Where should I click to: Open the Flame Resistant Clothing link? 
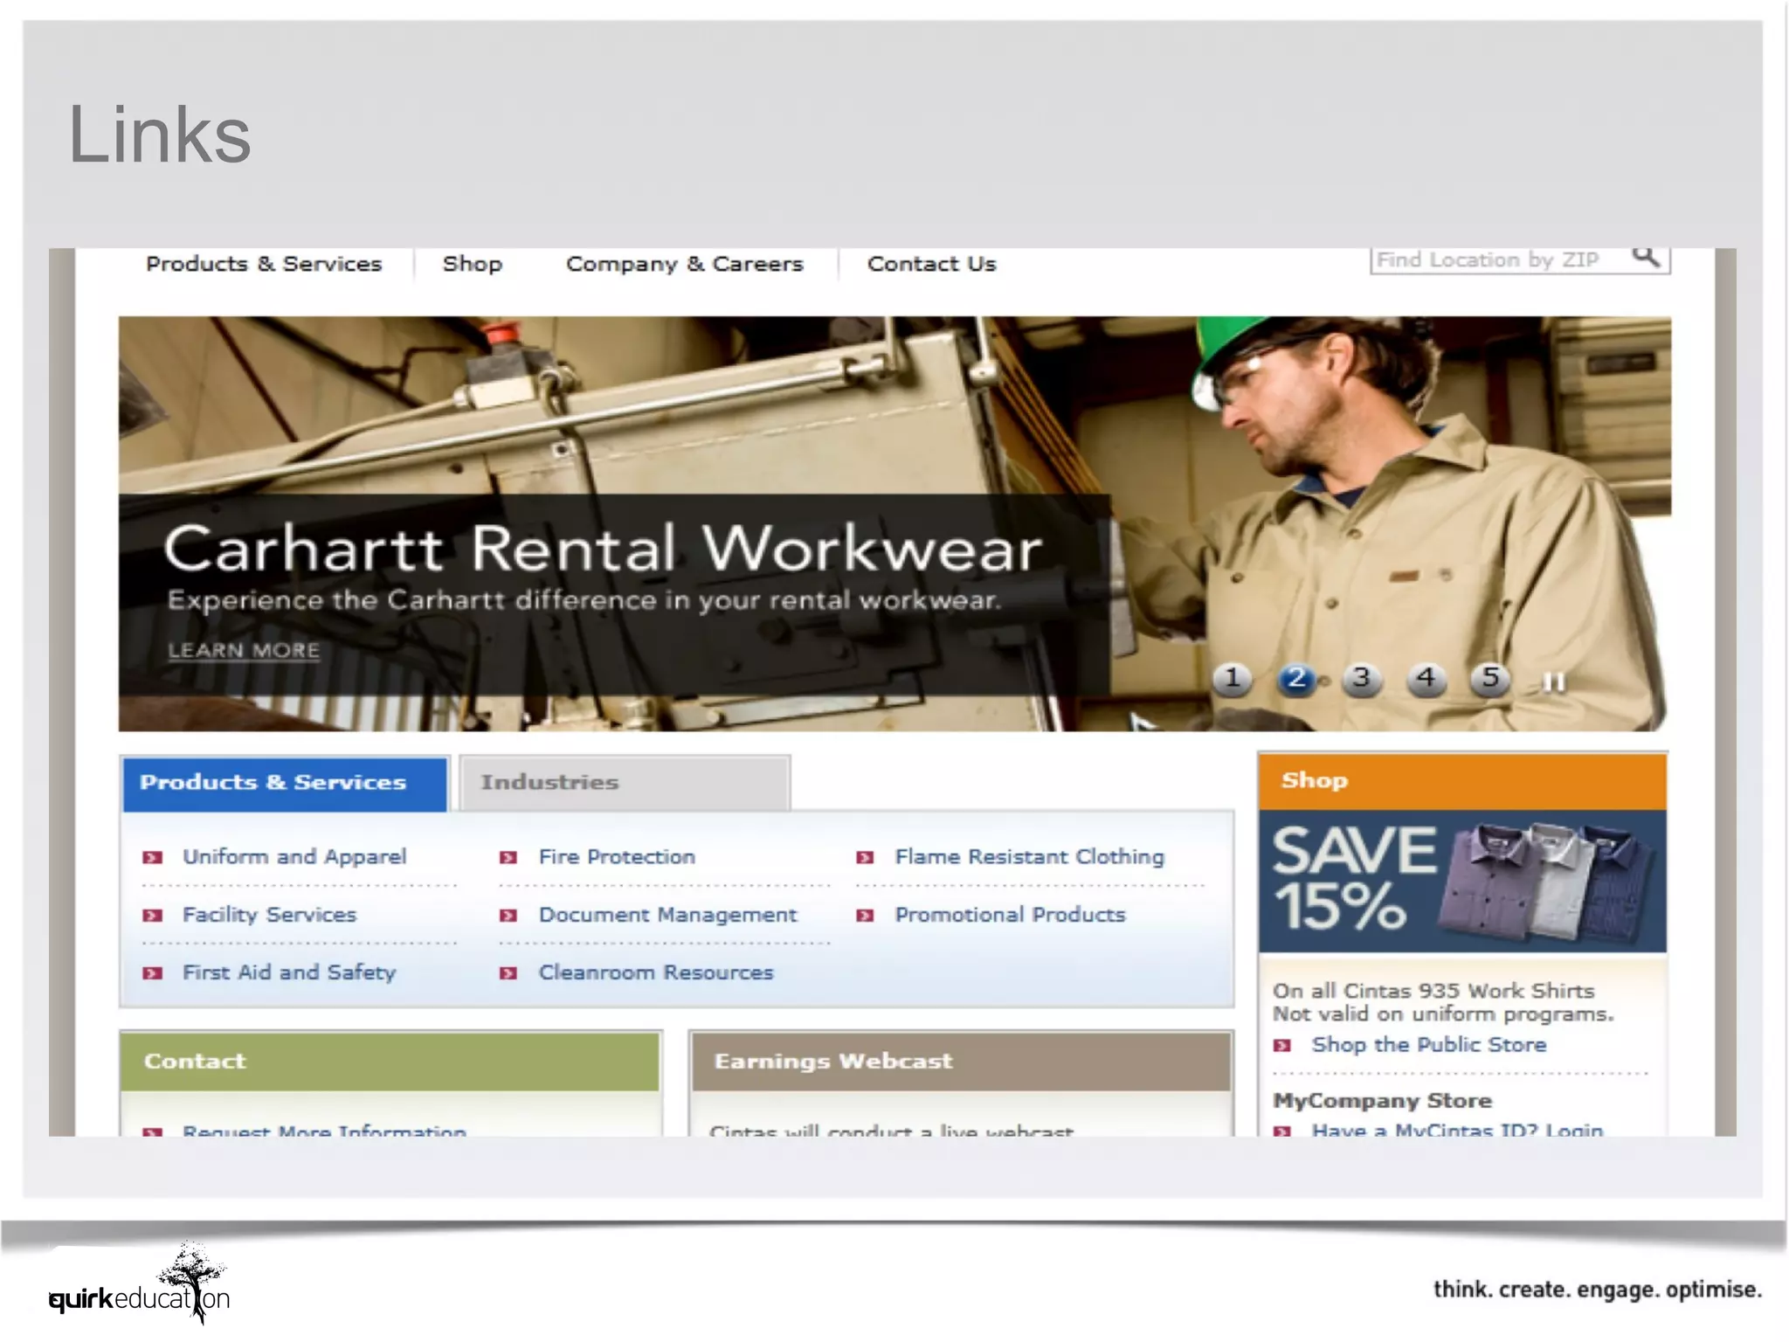1029,857
